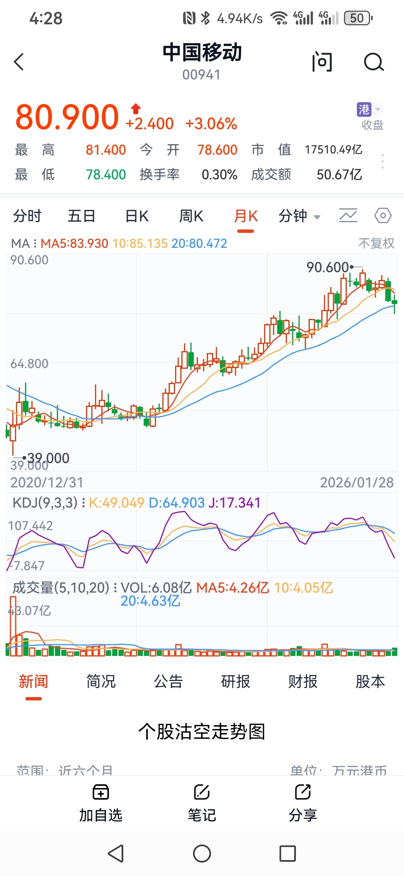Viewport: 404px width, 876px height.
Task: Tap the 最高 81.400 value
Action: pyautogui.click(x=106, y=150)
